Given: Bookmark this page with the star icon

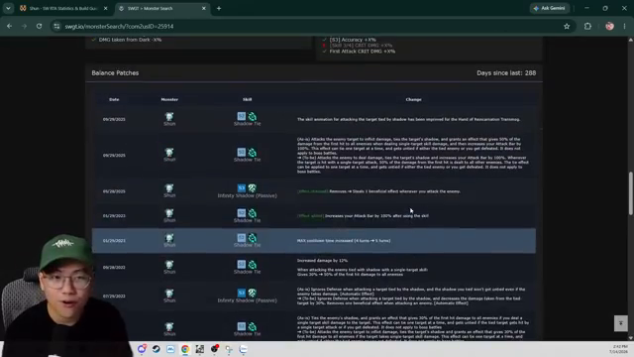Looking at the screenshot, I should click(x=567, y=27).
